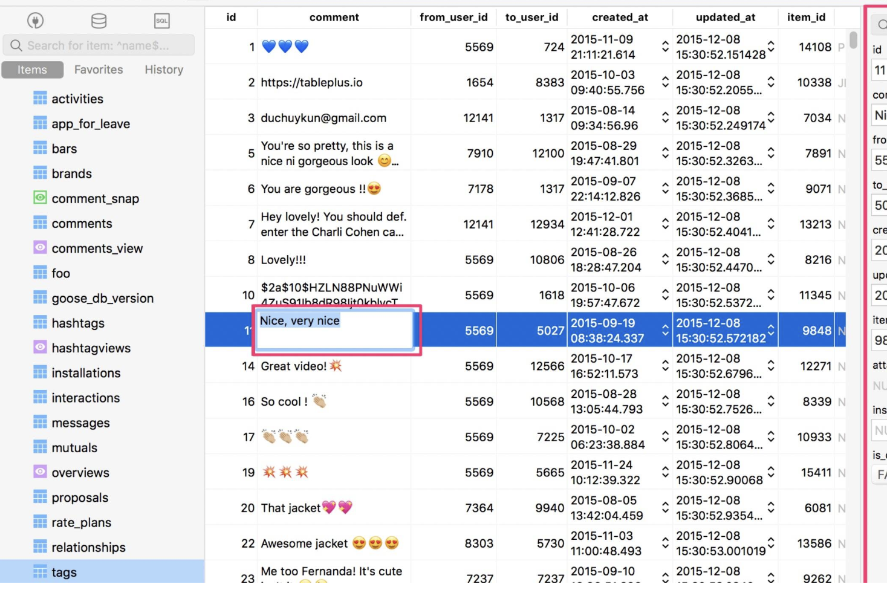887x590 pixels.
Task: Click the overviews view icon
Action: tap(40, 472)
